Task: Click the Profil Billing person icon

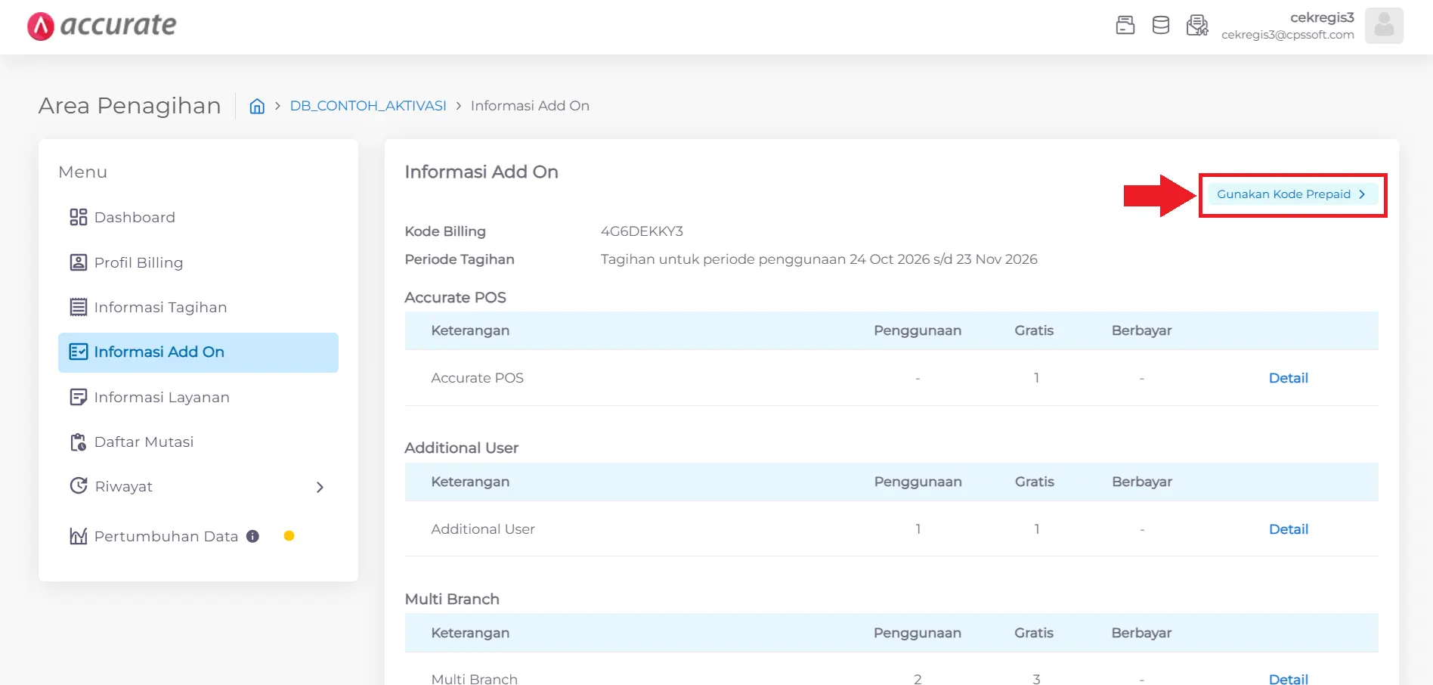Action: pyautogui.click(x=79, y=262)
